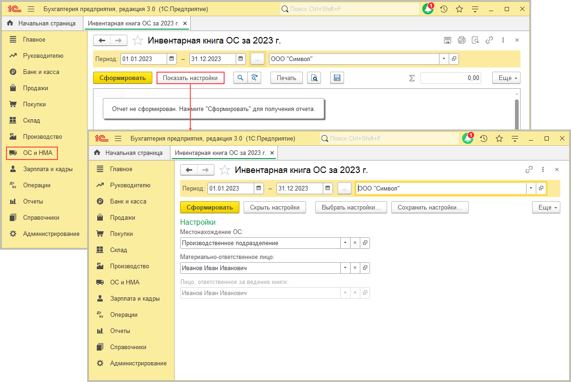Click Сформировать in back window
Image resolution: width=571 pixels, height=382 pixels.
(x=123, y=78)
